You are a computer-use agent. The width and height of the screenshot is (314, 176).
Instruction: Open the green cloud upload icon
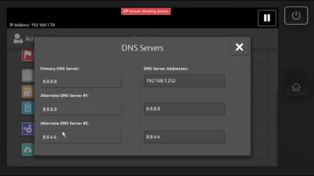[x=27, y=150]
